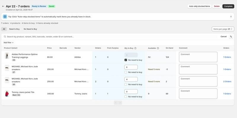Open the Adidas leggings product thumbnail
Viewport: 237px width, 118px height.
pyautogui.click(x=7, y=56)
